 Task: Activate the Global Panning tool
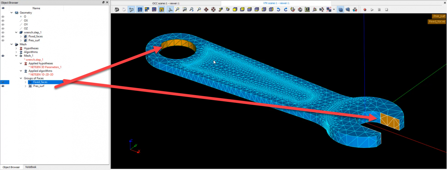(x=213, y=9)
